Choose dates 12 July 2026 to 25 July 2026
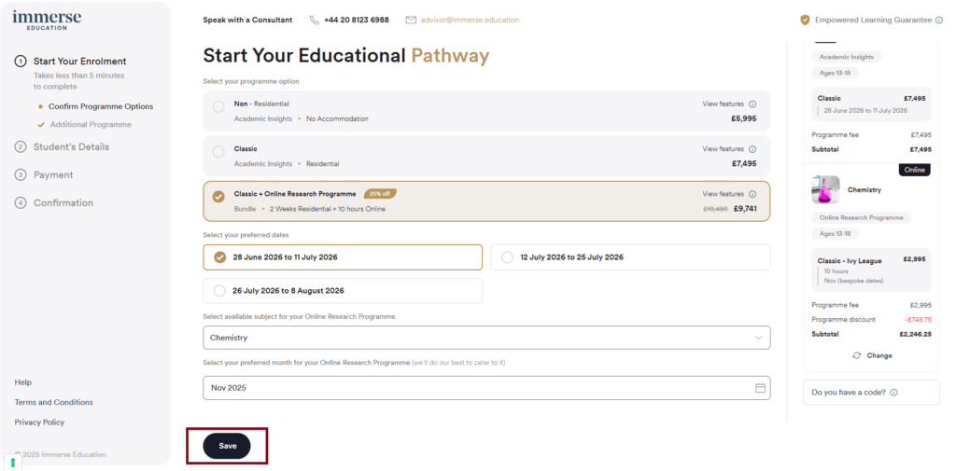The image size is (956, 471). [x=508, y=257]
